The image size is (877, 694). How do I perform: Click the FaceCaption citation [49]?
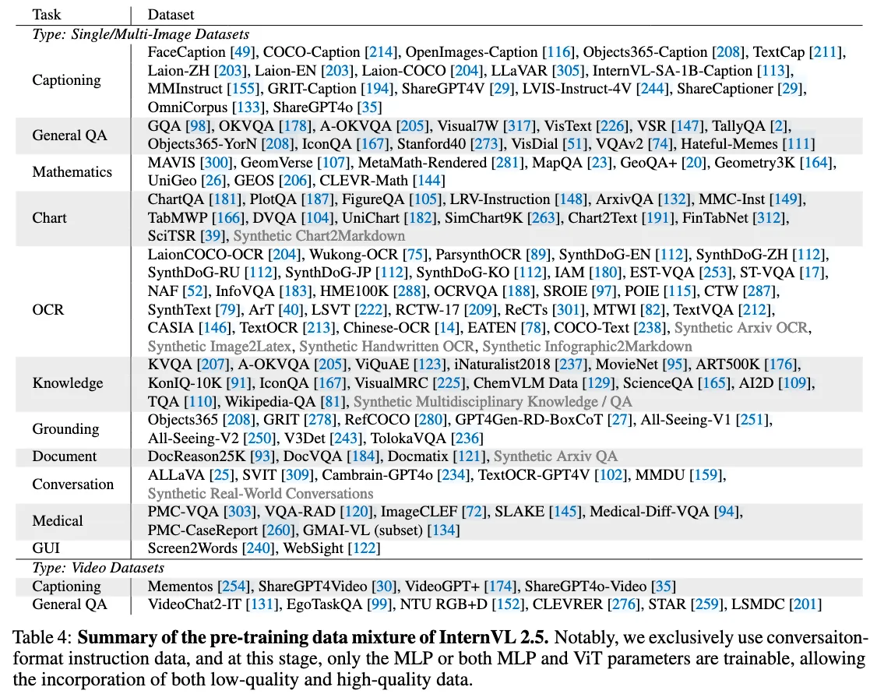coord(241,53)
